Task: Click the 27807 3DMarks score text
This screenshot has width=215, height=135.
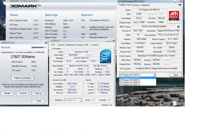Action: [23, 57]
